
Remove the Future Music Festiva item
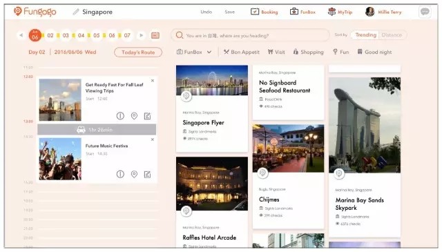[x=153, y=139]
